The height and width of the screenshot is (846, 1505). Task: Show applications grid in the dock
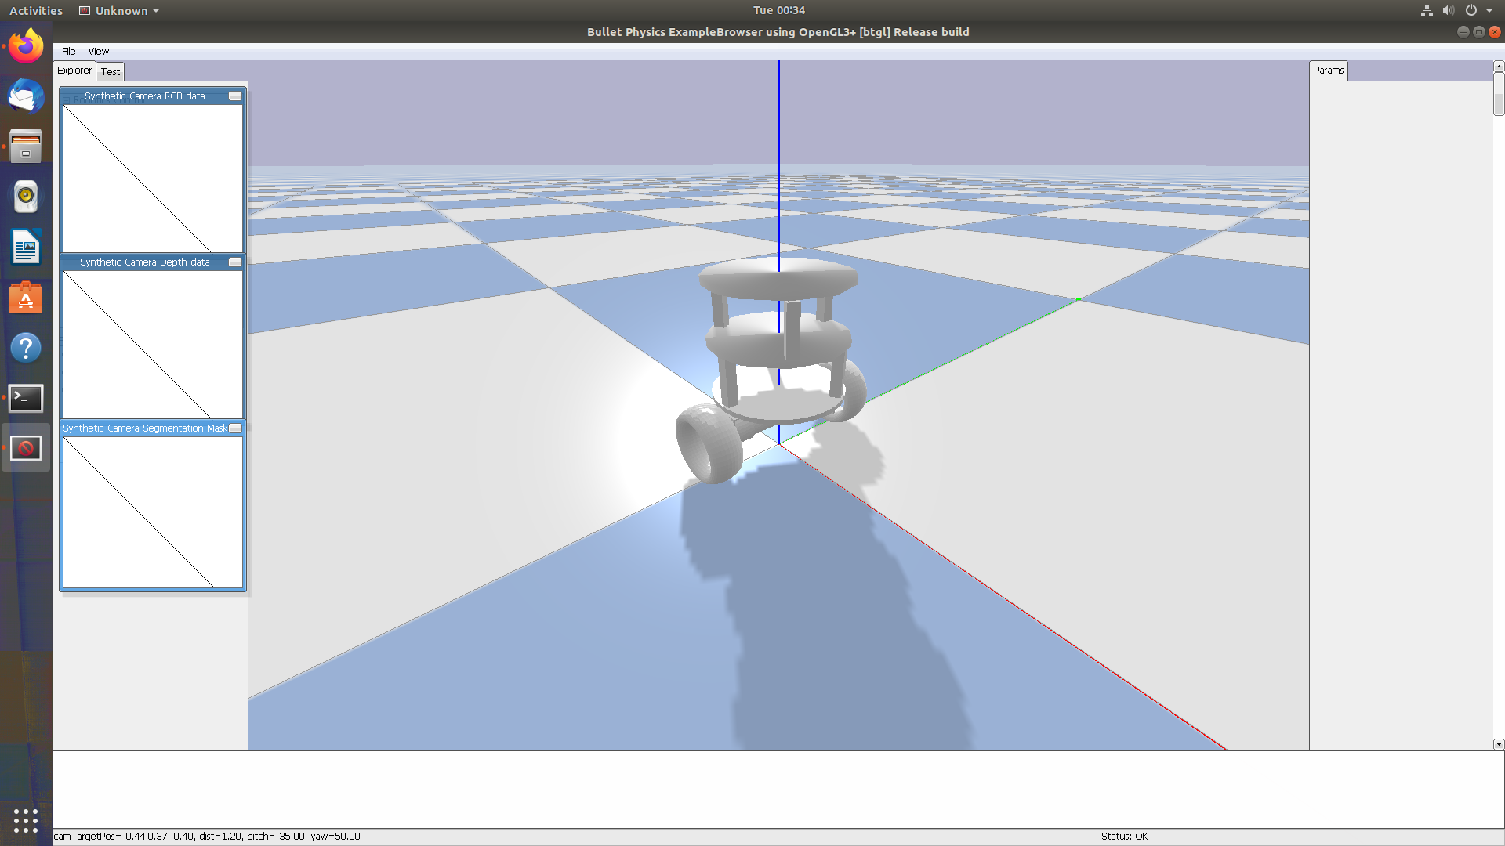click(x=26, y=820)
